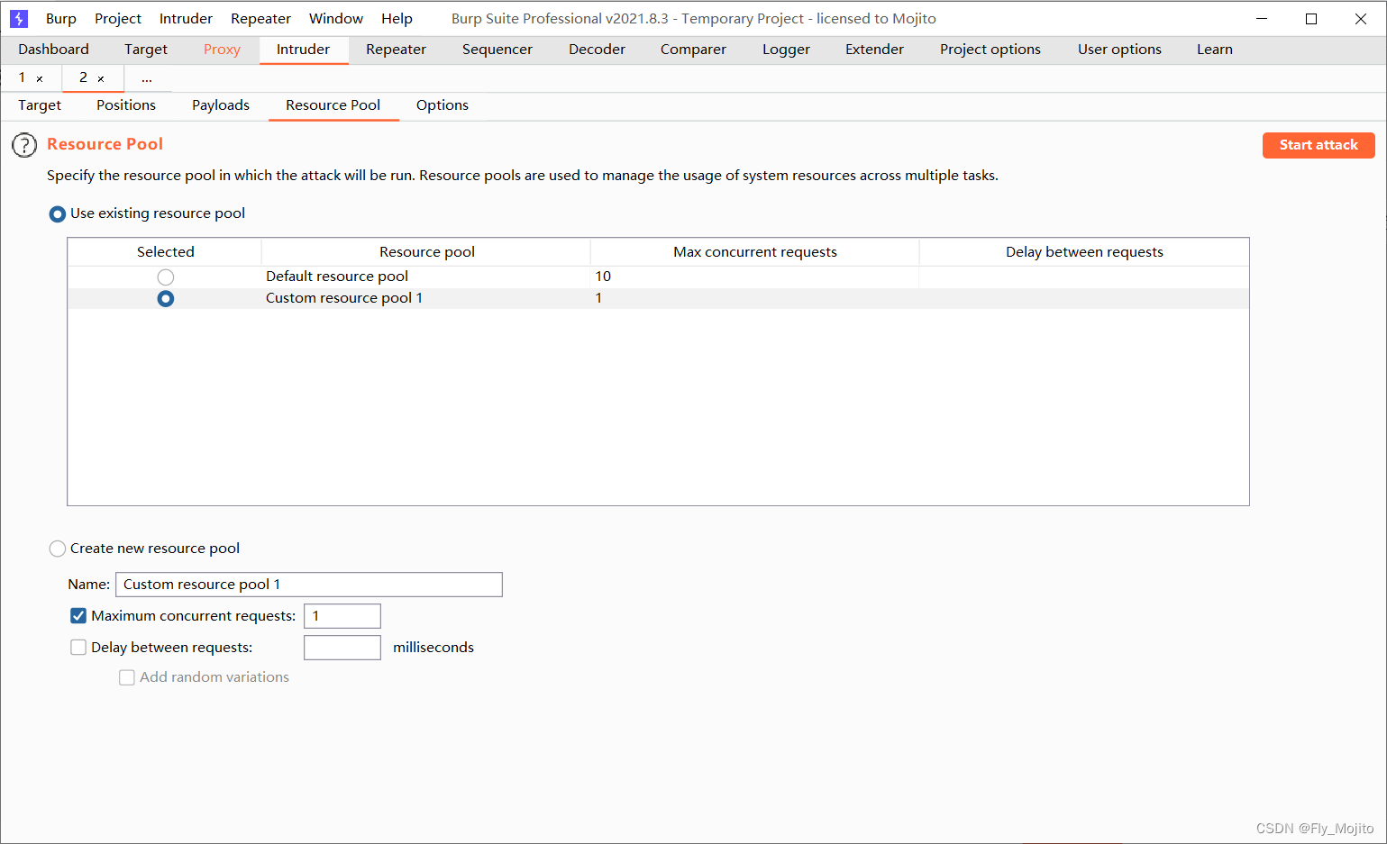Open the Logger tab
This screenshot has height=844, width=1387.
click(x=786, y=50)
